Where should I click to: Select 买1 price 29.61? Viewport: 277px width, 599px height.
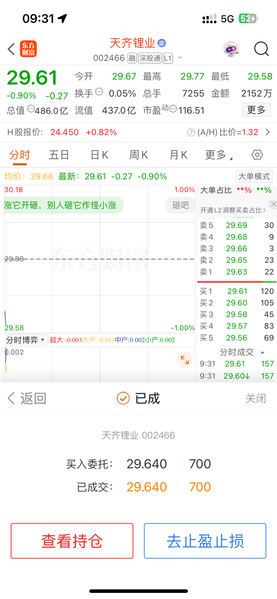237,291
